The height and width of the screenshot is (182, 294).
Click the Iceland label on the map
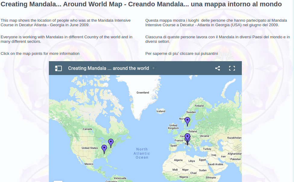tap(161, 111)
